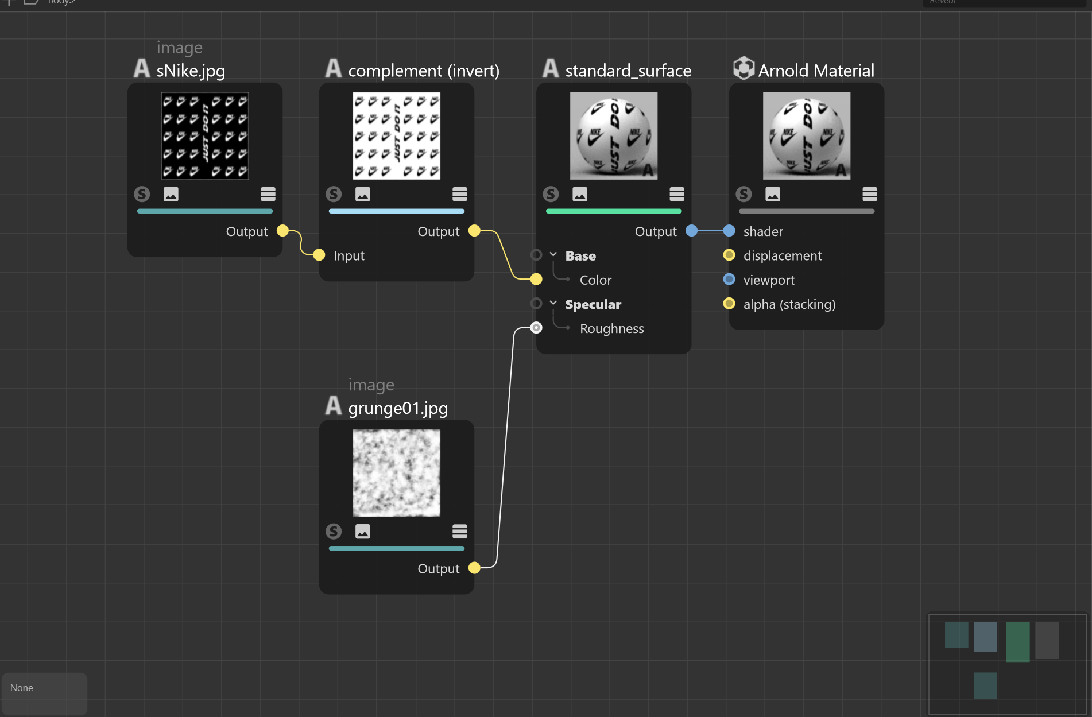Click the complement (invert) node title
The width and height of the screenshot is (1092, 717).
(424, 71)
